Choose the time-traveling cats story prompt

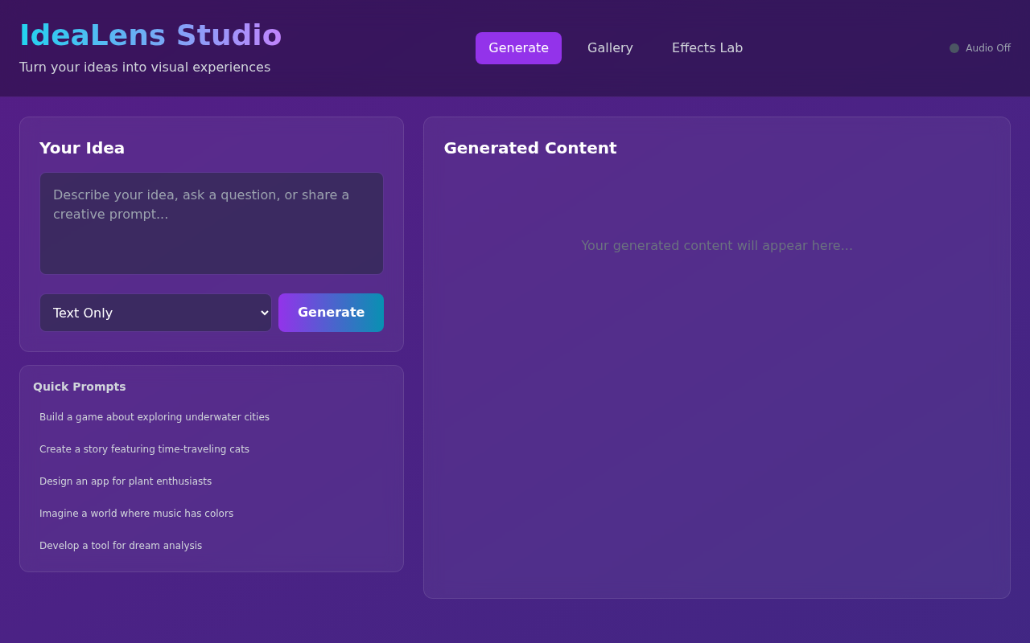144,449
